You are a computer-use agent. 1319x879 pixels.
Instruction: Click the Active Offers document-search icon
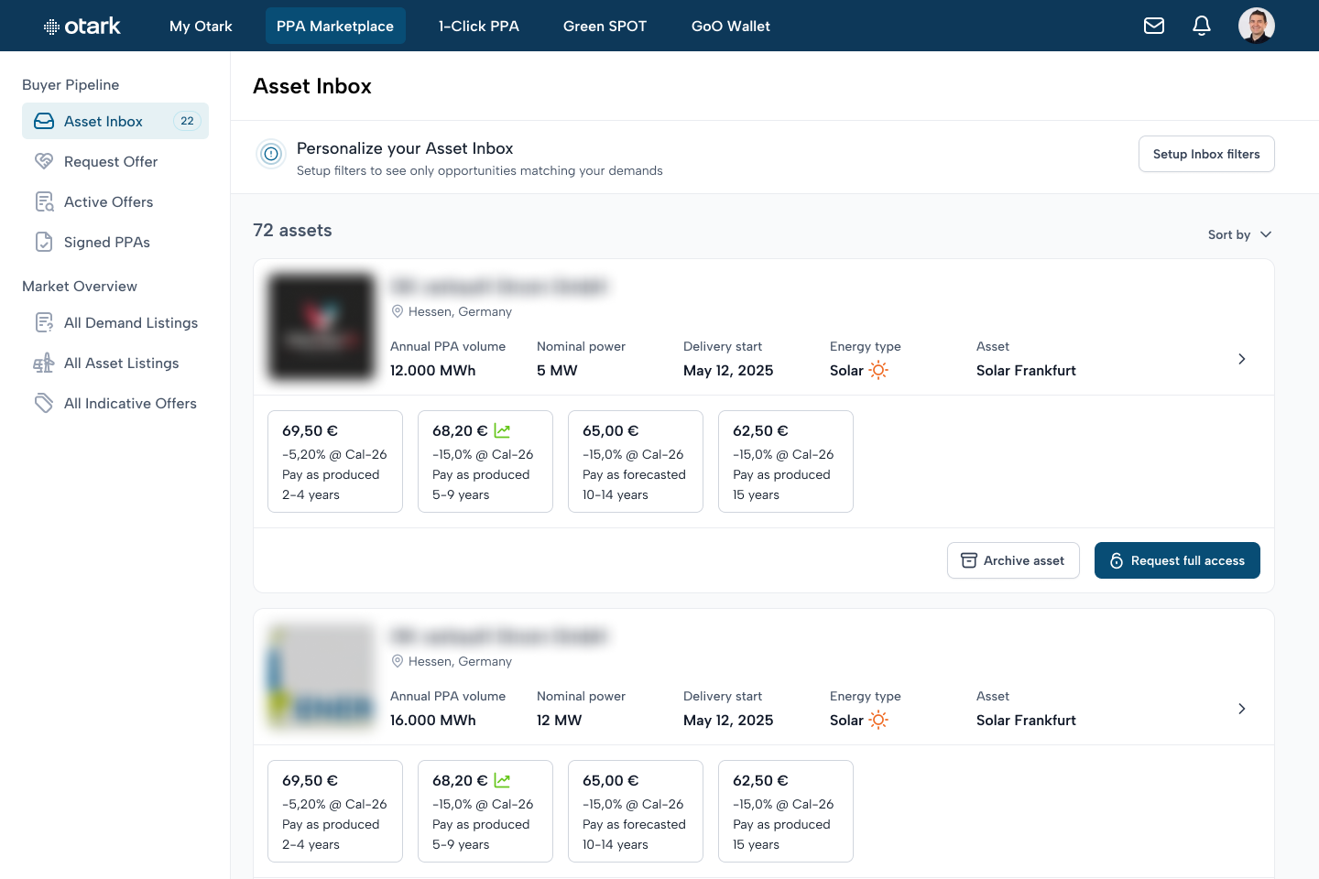pos(44,201)
